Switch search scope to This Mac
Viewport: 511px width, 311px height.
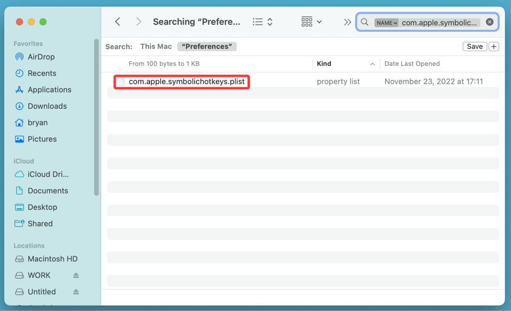coord(156,46)
